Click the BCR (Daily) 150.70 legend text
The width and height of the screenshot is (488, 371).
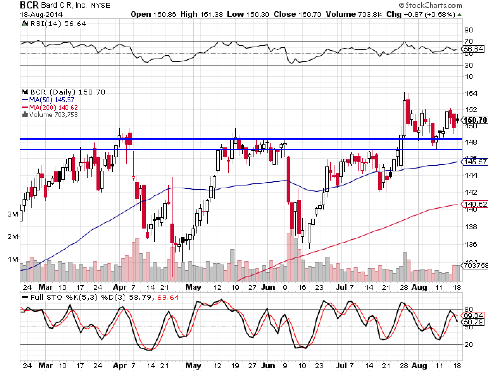tap(68, 92)
